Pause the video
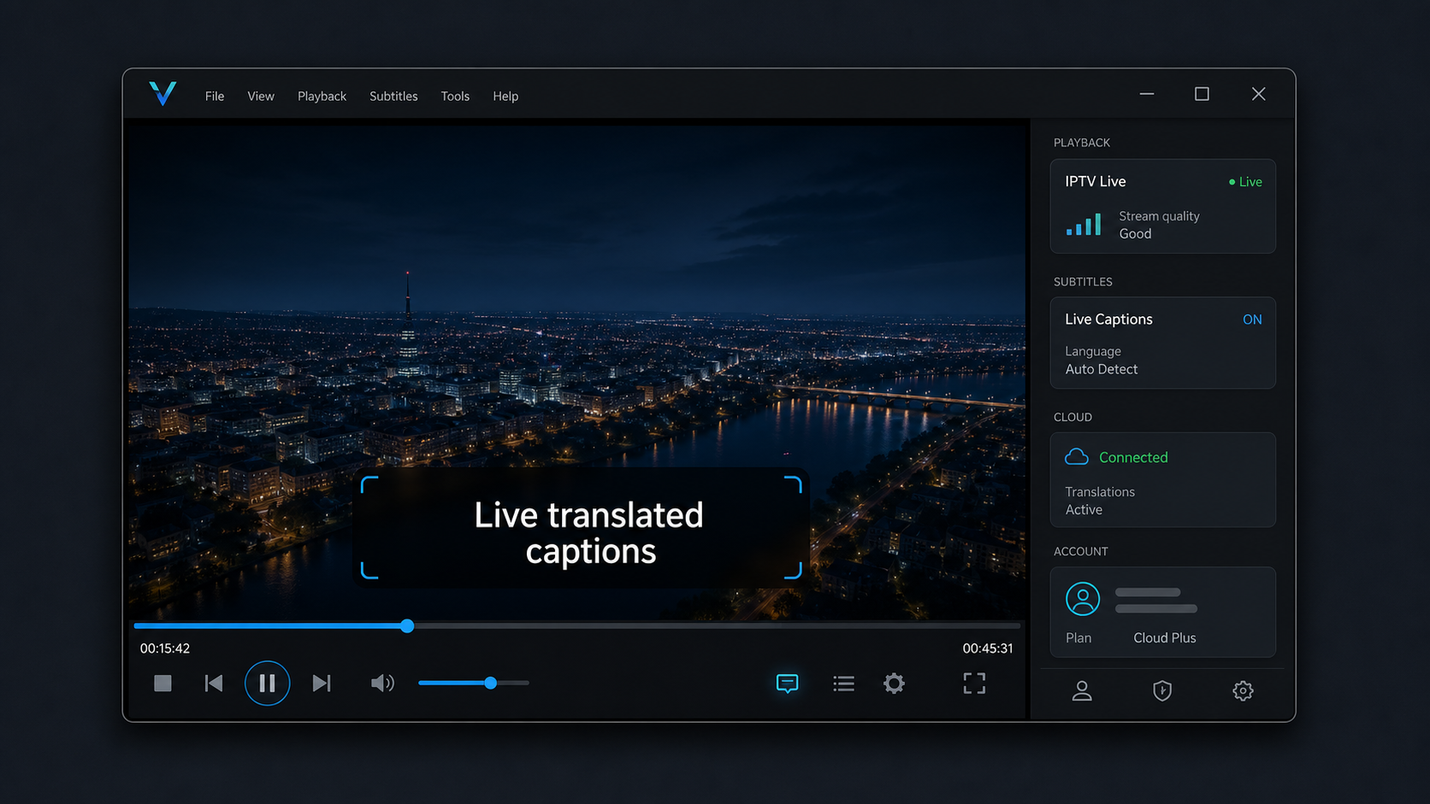The height and width of the screenshot is (804, 1430). coord(267,684)
